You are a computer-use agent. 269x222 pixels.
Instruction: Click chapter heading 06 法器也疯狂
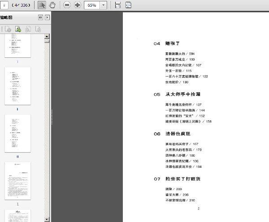click(x=172, y=134)
